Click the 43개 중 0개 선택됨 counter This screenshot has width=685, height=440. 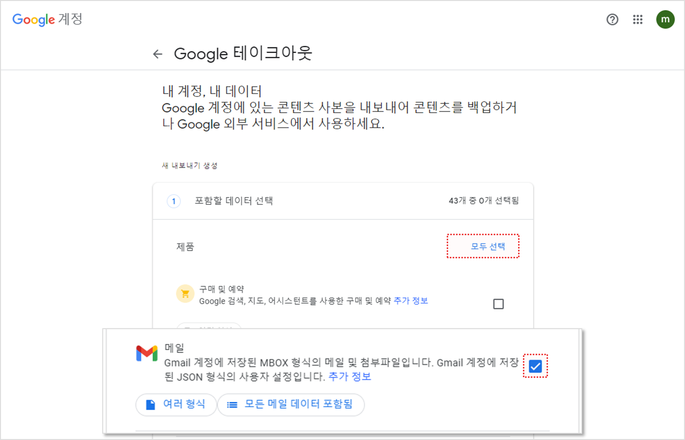(x=483, y=200)
